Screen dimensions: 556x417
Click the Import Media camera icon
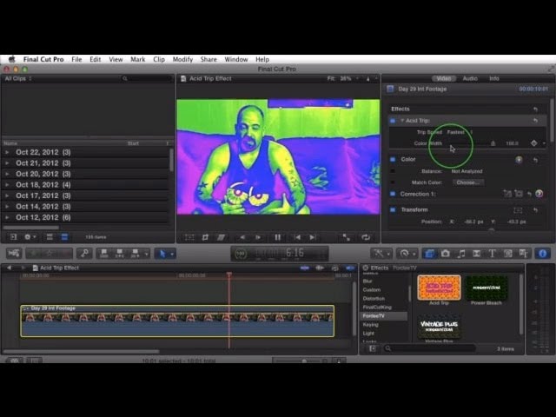click(x=14, y=253)
